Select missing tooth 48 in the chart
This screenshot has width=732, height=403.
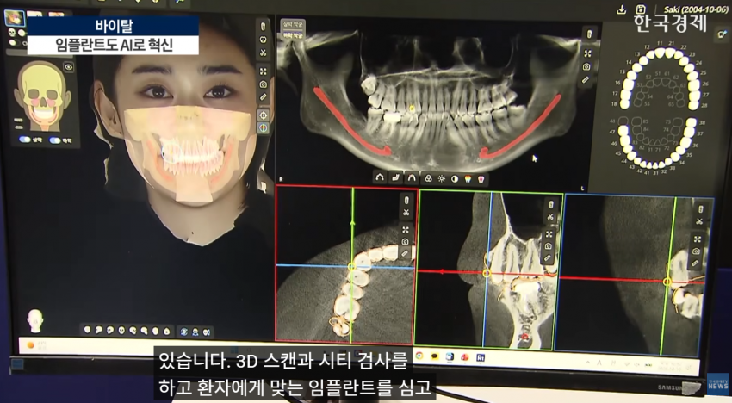623,121
